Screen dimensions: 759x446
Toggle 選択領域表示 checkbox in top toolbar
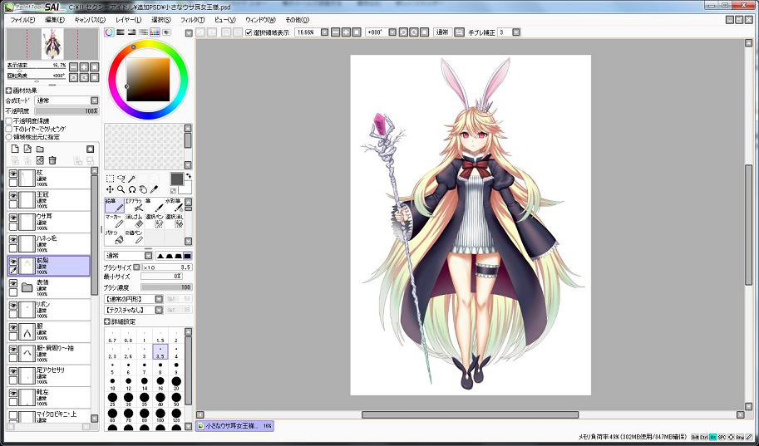click(x=249, y=32)
